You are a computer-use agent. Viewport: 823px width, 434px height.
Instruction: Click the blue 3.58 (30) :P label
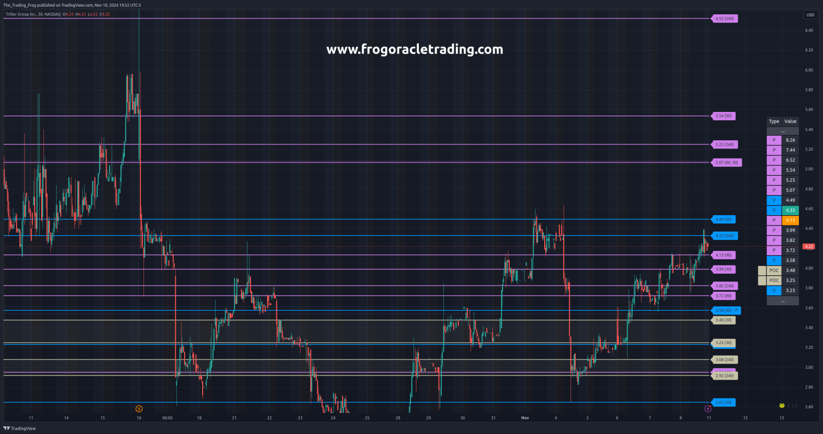tap(726, 310)
